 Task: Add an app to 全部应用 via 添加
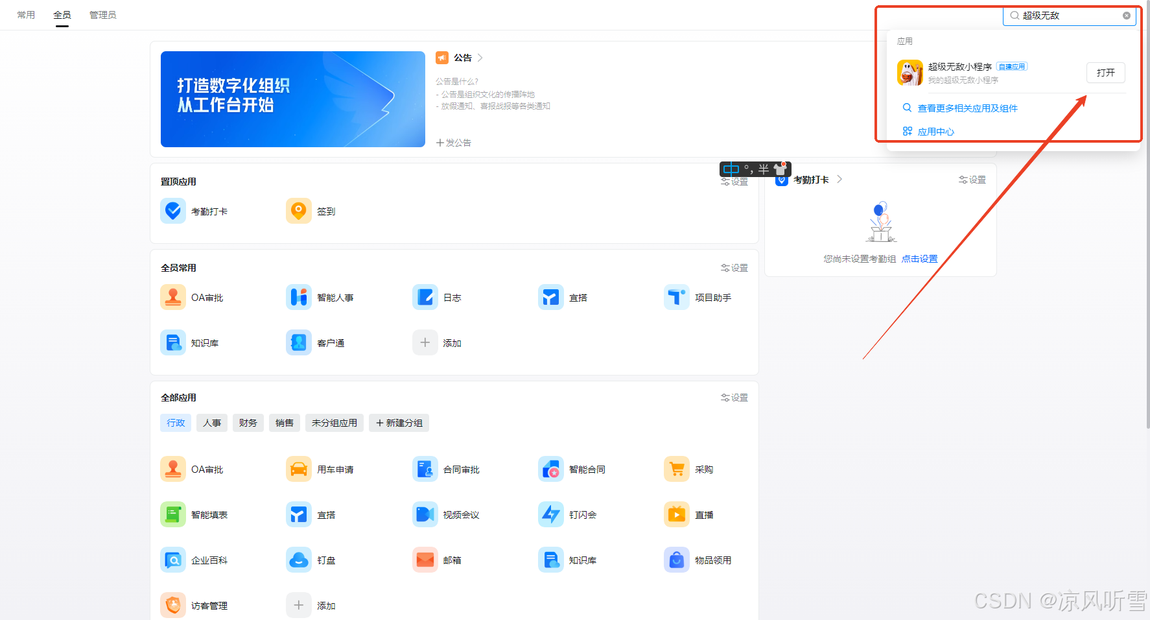coord(299,605)
